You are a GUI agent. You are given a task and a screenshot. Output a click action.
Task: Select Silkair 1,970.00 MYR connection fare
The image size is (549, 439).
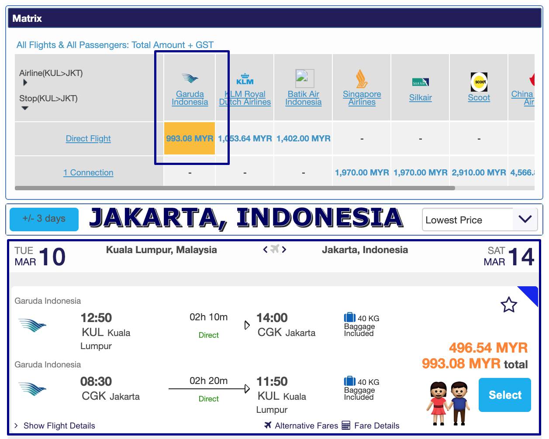tap(421, 172)
